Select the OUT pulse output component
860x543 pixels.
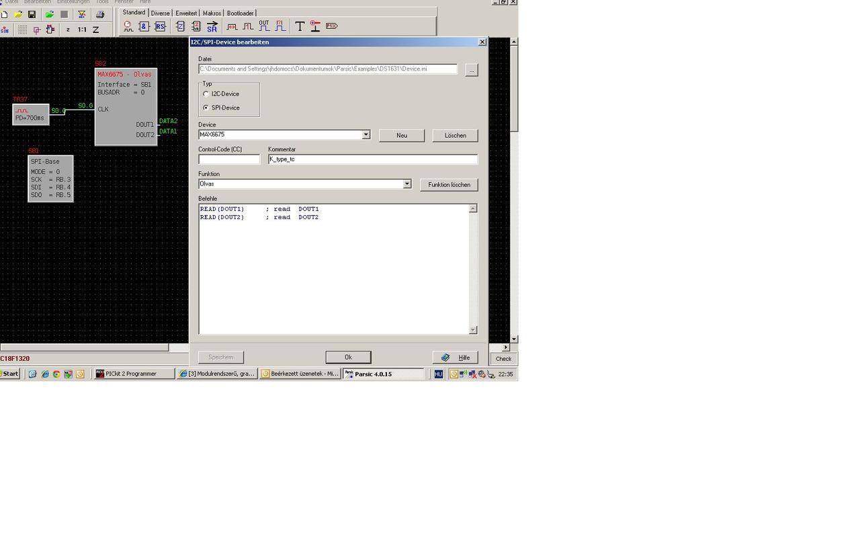(264, 26)
